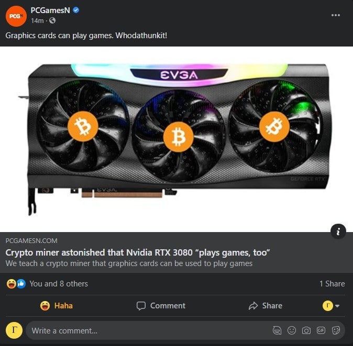This screenshot has width=353, height=346.
Task: Click the Comment button
Action: click(x=161, y=306)
